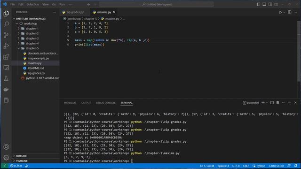
Task: Switch to Output panel tab
Action: coord(86,103)
